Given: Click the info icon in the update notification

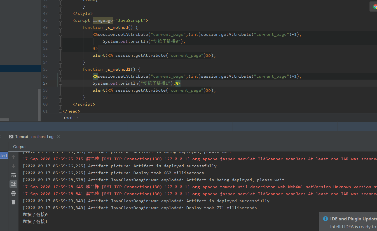Looking at the screenshot, I should tap(325, 219).
